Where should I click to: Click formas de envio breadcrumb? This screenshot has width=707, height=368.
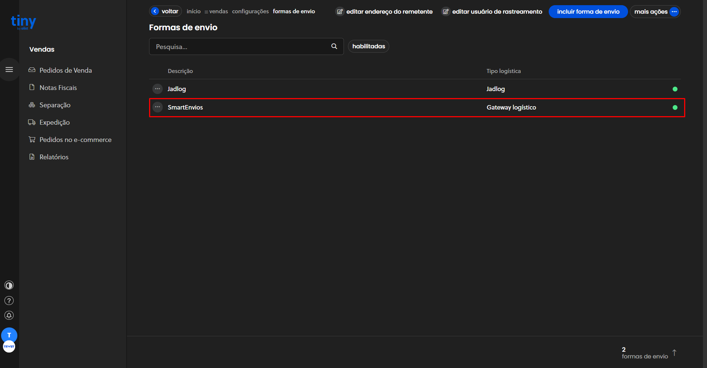click(x=294, y=11)
